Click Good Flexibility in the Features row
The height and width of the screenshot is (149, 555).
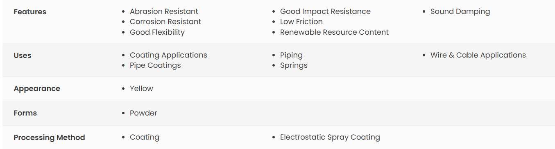157,32
